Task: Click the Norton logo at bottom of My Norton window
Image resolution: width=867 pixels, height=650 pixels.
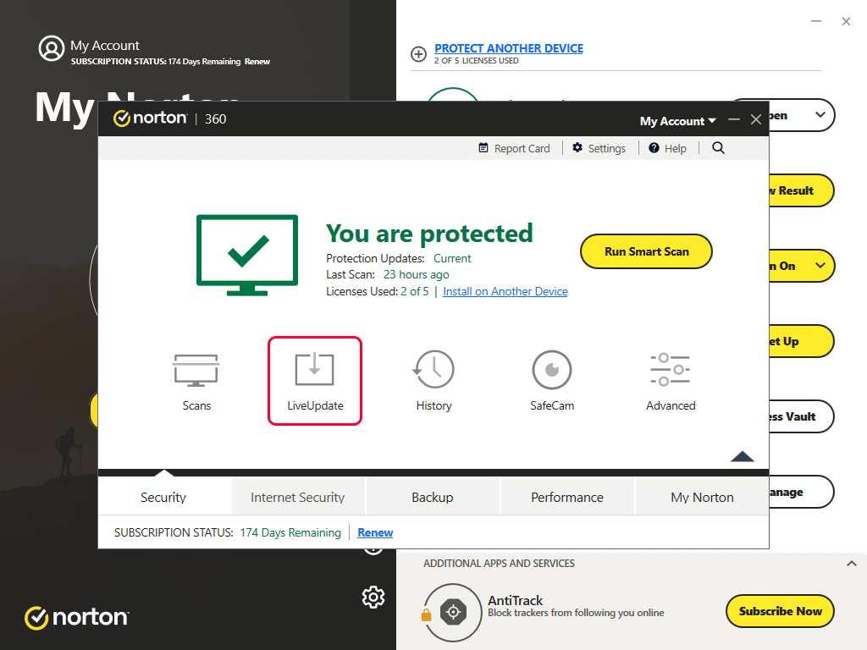Action: pyautogui.click(x=77, y=617)
